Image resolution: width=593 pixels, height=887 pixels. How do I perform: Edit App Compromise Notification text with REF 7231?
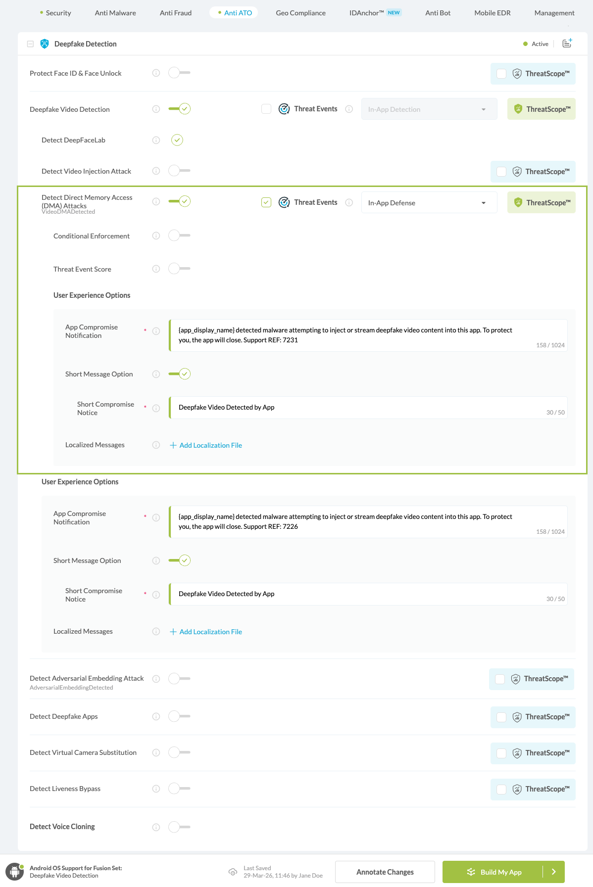[368, 335]
